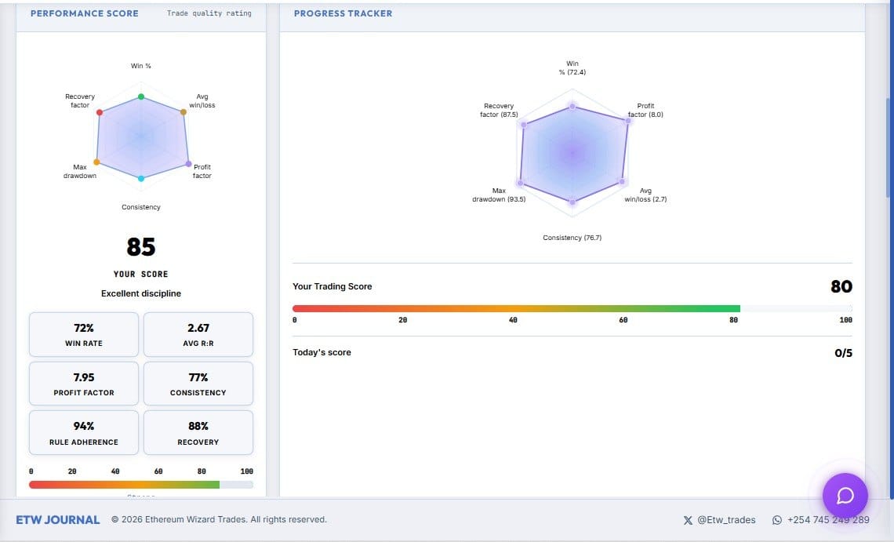Screen dimensions: 894x542
Task: Select the 2.67 Avg R:R card
Action: pyautogui.click(x=198, y=334)
